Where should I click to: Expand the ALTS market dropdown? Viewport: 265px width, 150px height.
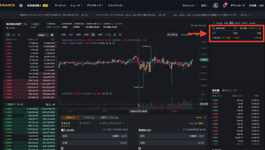tap(238, 23)
